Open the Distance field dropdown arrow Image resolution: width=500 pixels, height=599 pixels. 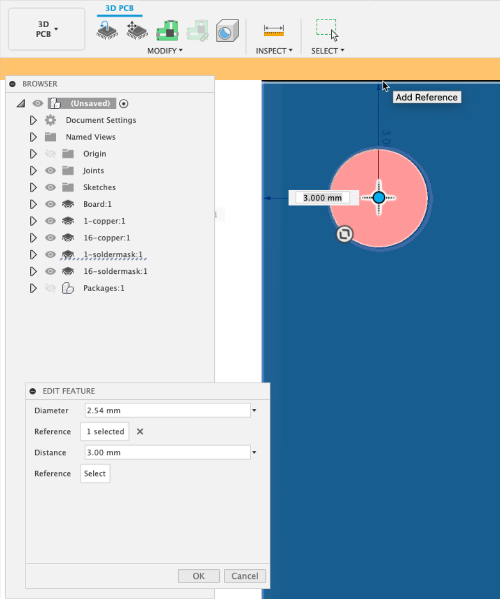[254, 453]
